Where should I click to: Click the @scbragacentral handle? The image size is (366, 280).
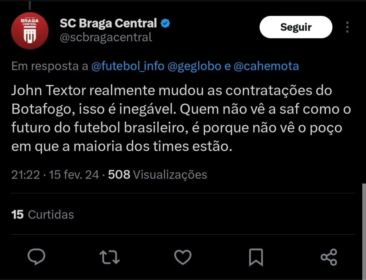tap(106, 37)
